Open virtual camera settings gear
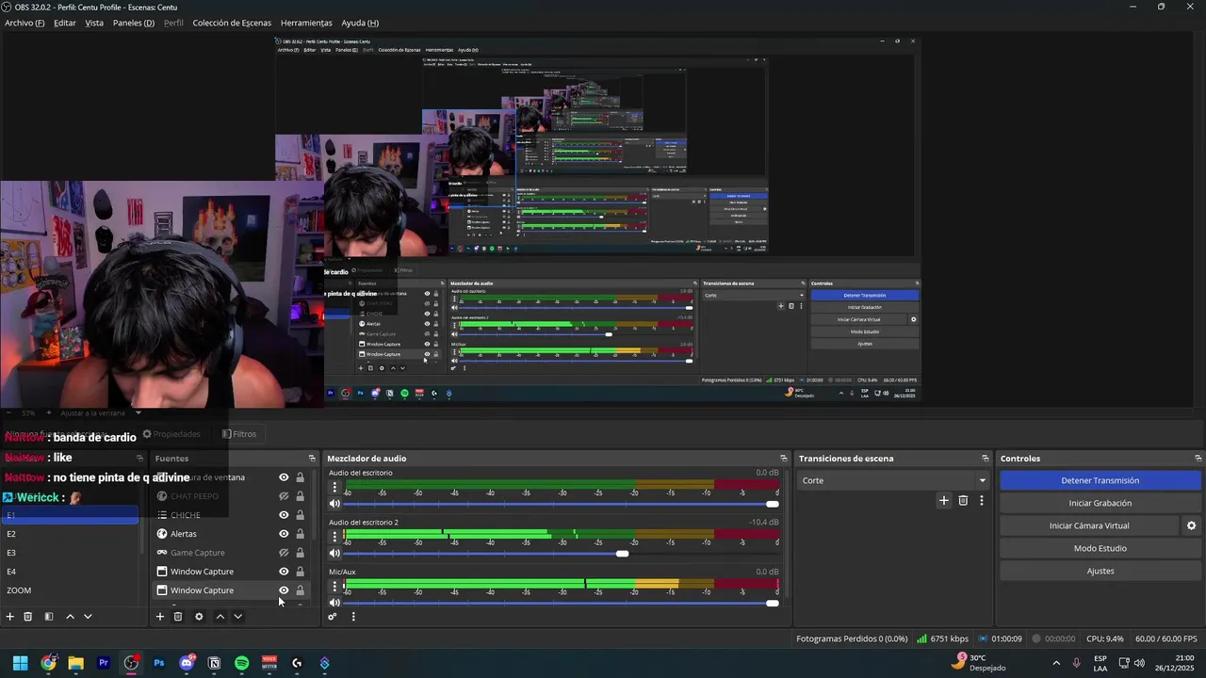The height and width of the screenshot is (678, 1206). pyautogui.click(x=1191, y=525)
